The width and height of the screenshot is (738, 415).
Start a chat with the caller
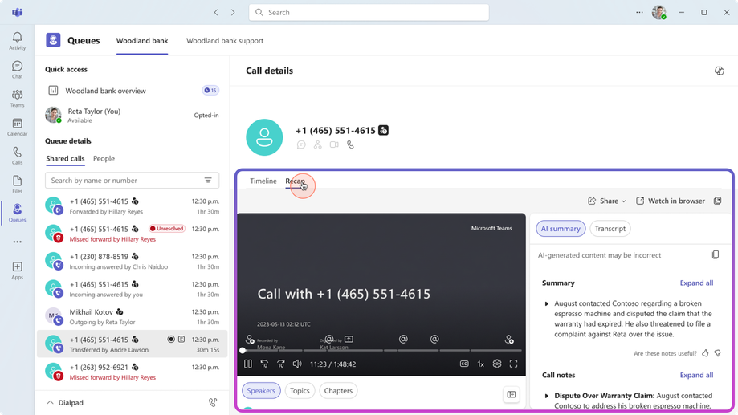click(301, 145)
